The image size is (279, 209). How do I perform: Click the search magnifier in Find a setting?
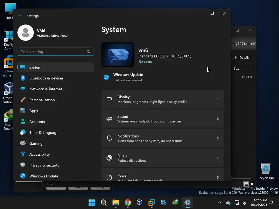click(89, 52)
